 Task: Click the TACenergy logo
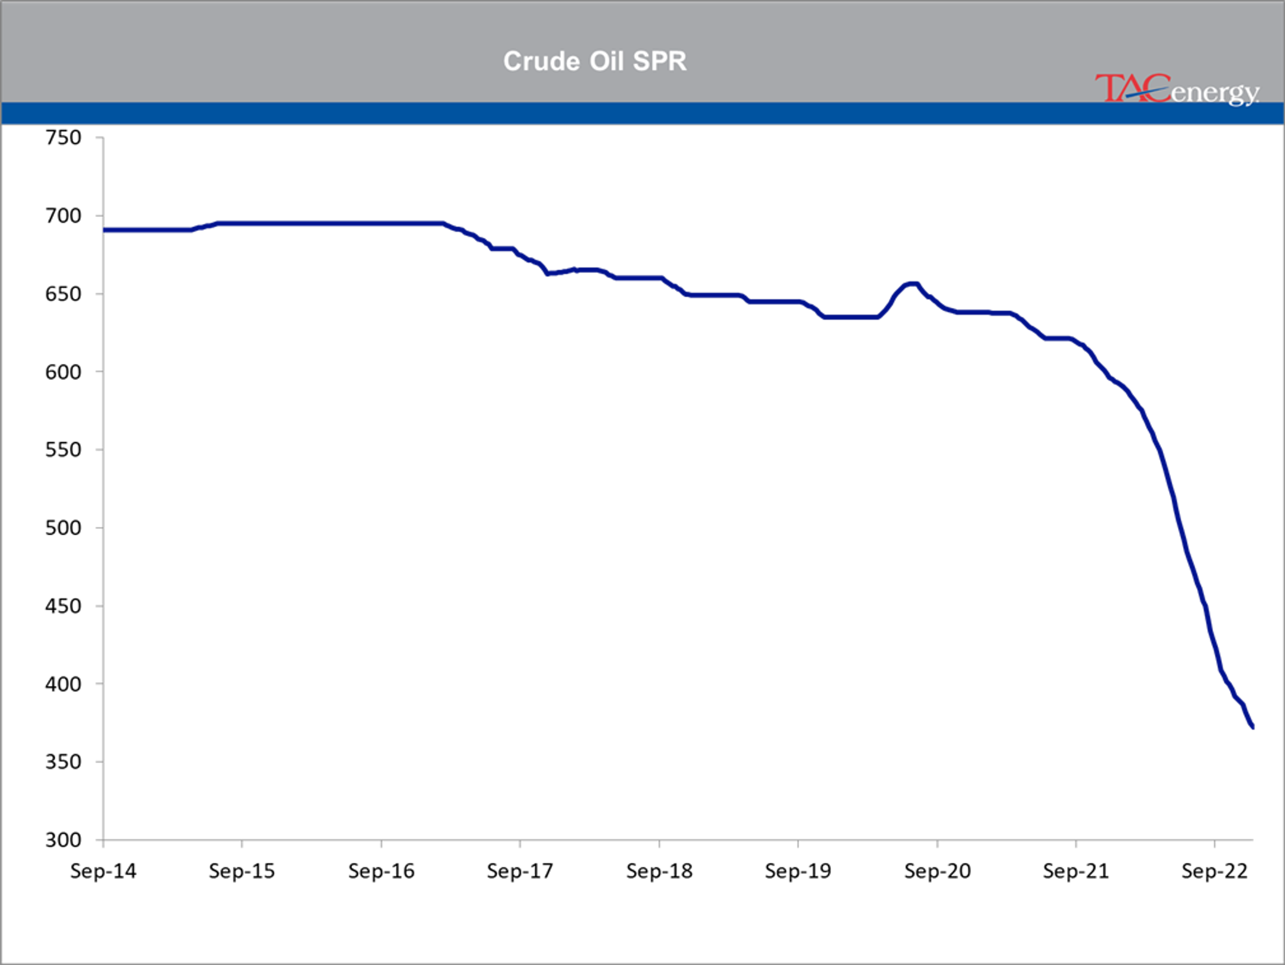[x=1177, y=91]
